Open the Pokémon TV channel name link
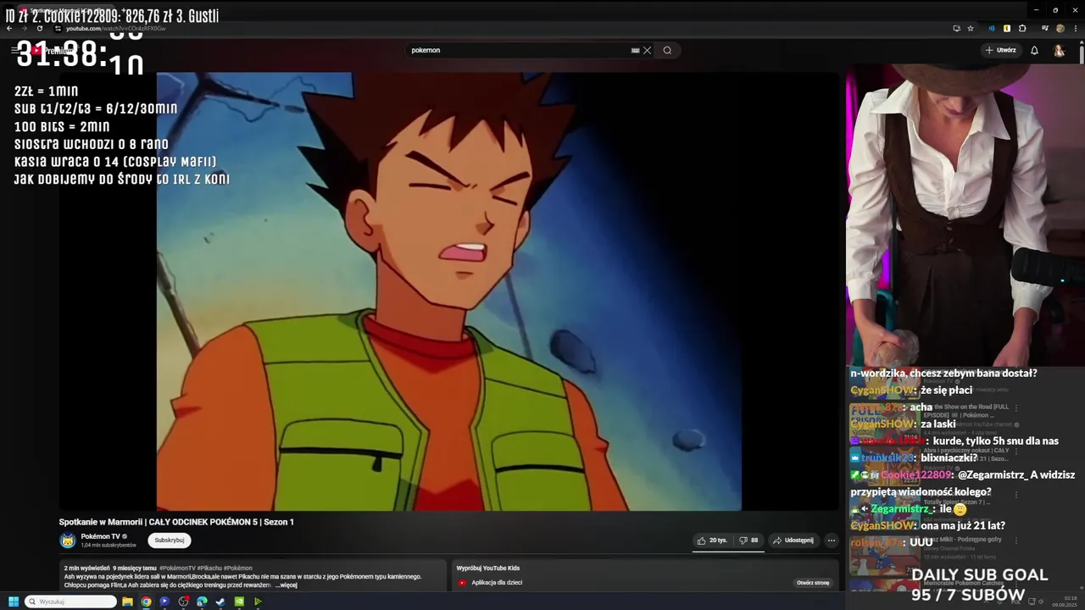This screenshot has height=610, width=1085. click(x=100, y=536)
